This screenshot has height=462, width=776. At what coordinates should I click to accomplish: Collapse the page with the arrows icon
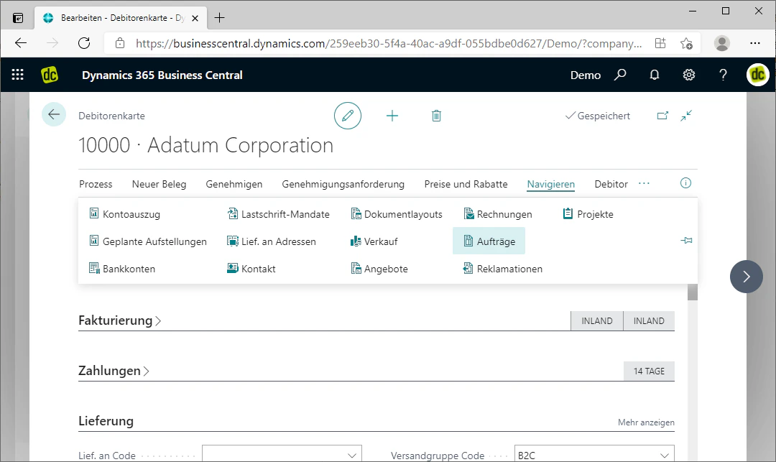pyautogui.click(x=686, y=116)
